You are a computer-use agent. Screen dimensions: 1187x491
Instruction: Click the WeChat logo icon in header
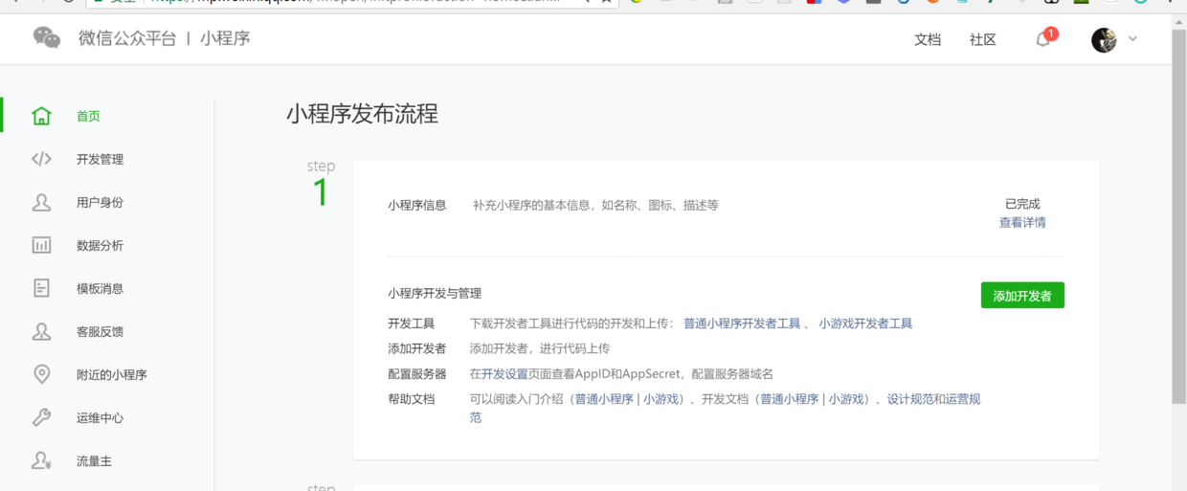[46, 38]
